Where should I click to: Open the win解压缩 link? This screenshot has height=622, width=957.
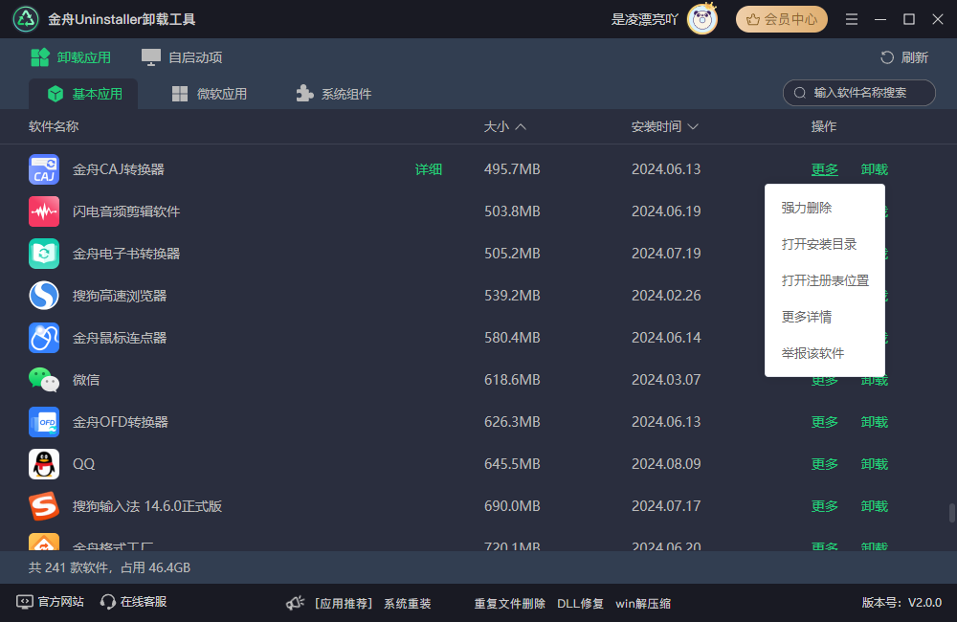coord(643,604)
